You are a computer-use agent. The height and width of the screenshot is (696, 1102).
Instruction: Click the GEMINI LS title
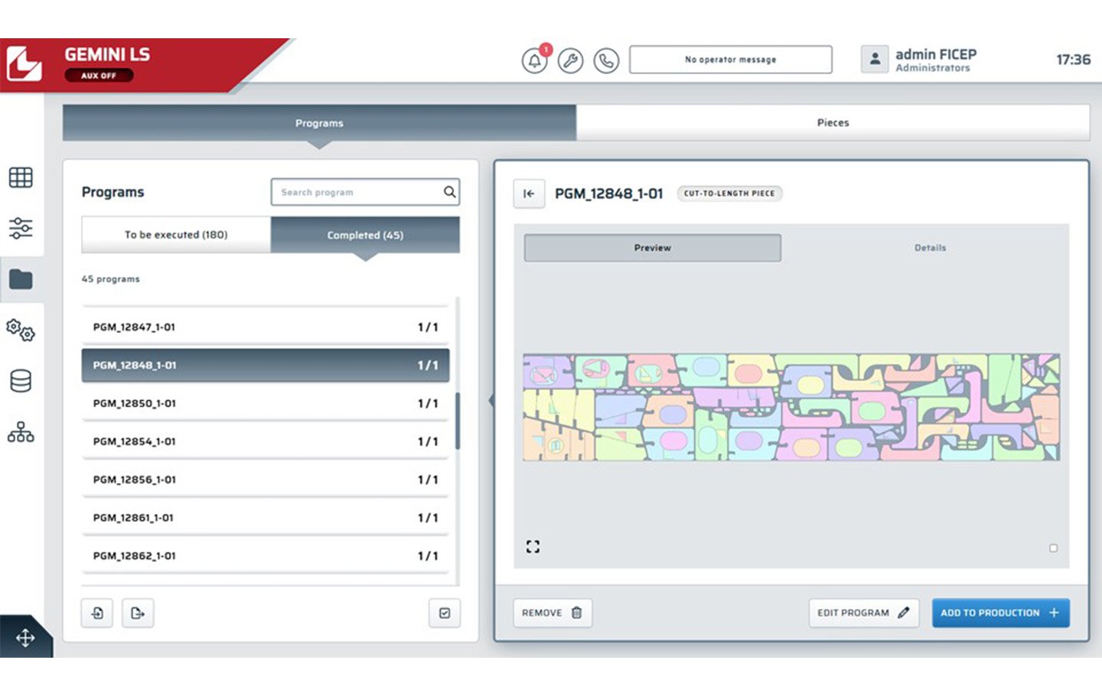(107, 54)
